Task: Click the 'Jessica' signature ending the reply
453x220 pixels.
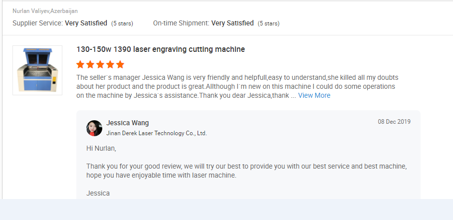Action: point(98,194)
